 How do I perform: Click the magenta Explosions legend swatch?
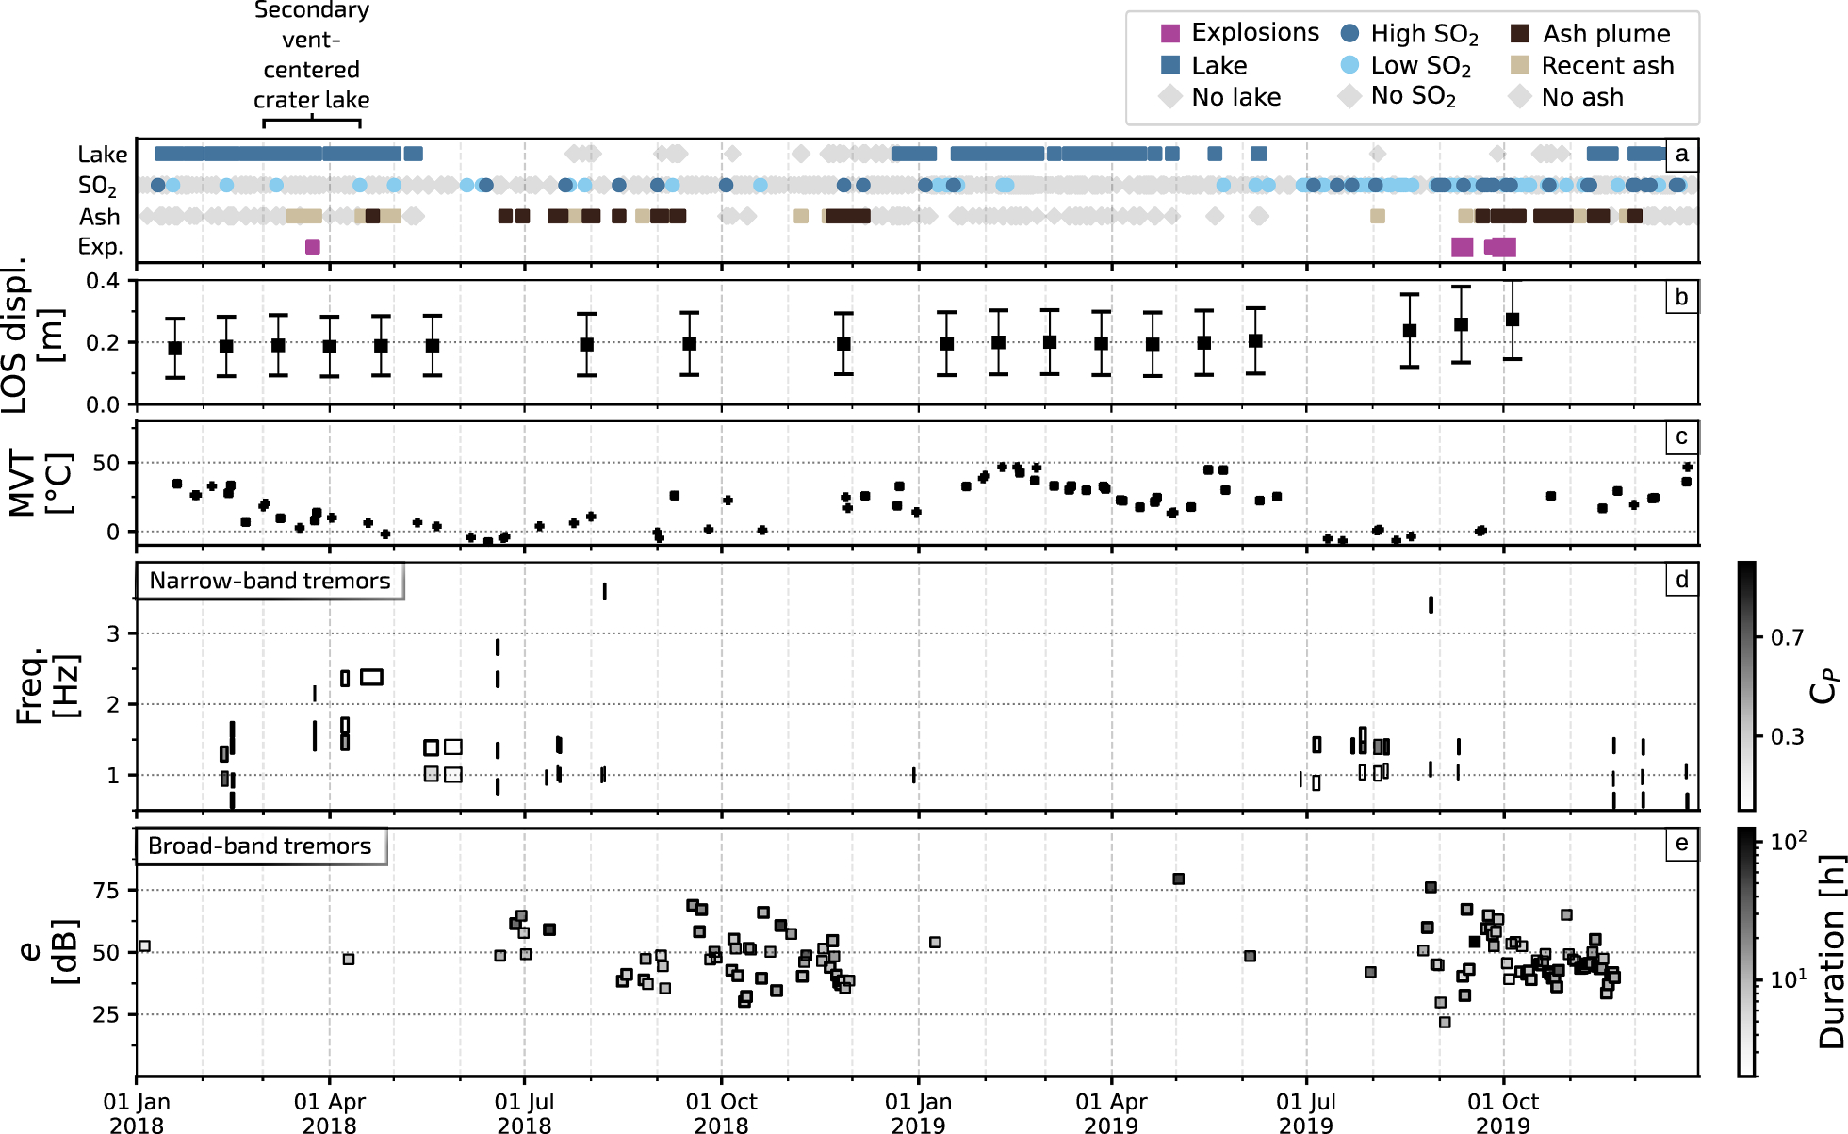[1169, 33]
